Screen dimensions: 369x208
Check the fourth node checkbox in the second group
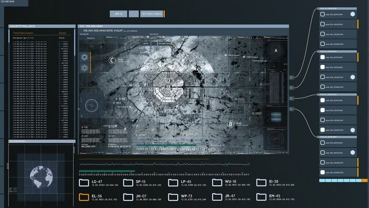click(x=323, y=87)
